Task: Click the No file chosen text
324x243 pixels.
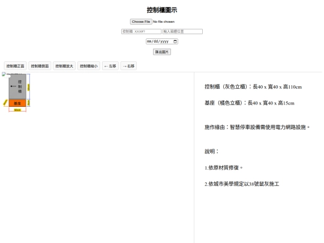Action: pyautogui.click(x=164, y=22)
